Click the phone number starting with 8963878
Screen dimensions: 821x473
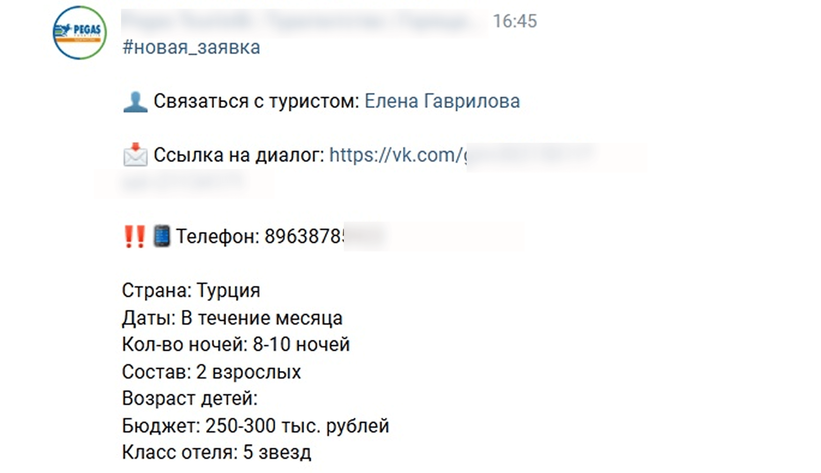pos(304,236)
